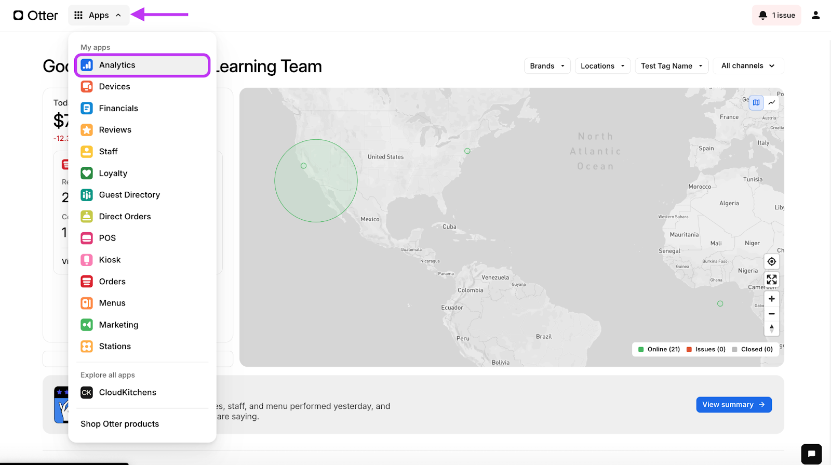Open the All channels dropdown

click(748, 66)
